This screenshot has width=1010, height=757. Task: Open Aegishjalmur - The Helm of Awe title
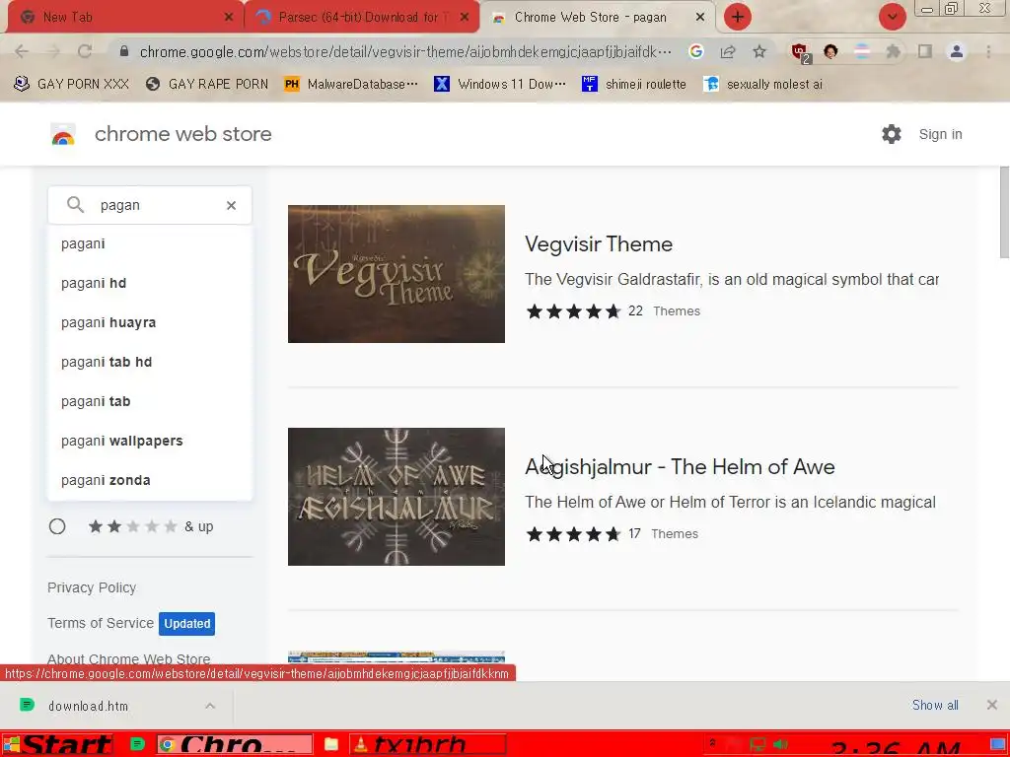coord(680,466)
